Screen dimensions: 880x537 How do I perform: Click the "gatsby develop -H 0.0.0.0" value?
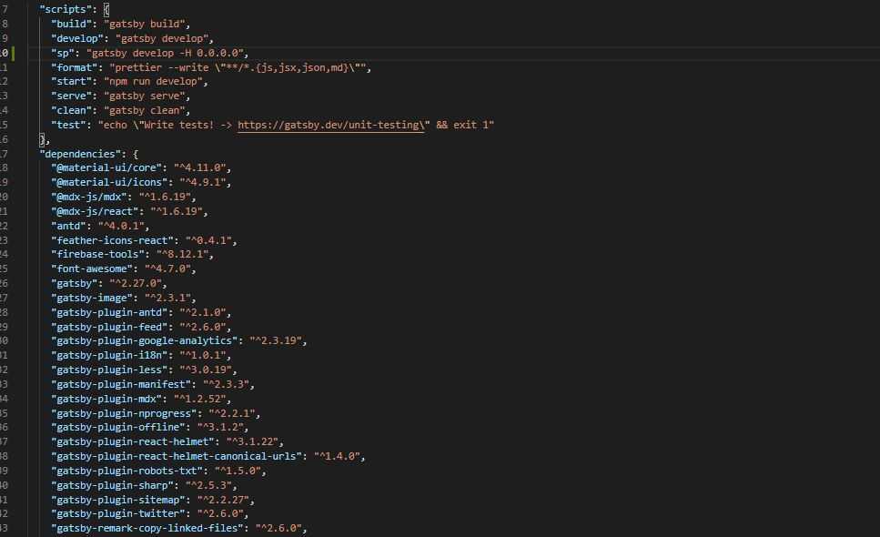[165, 53]
